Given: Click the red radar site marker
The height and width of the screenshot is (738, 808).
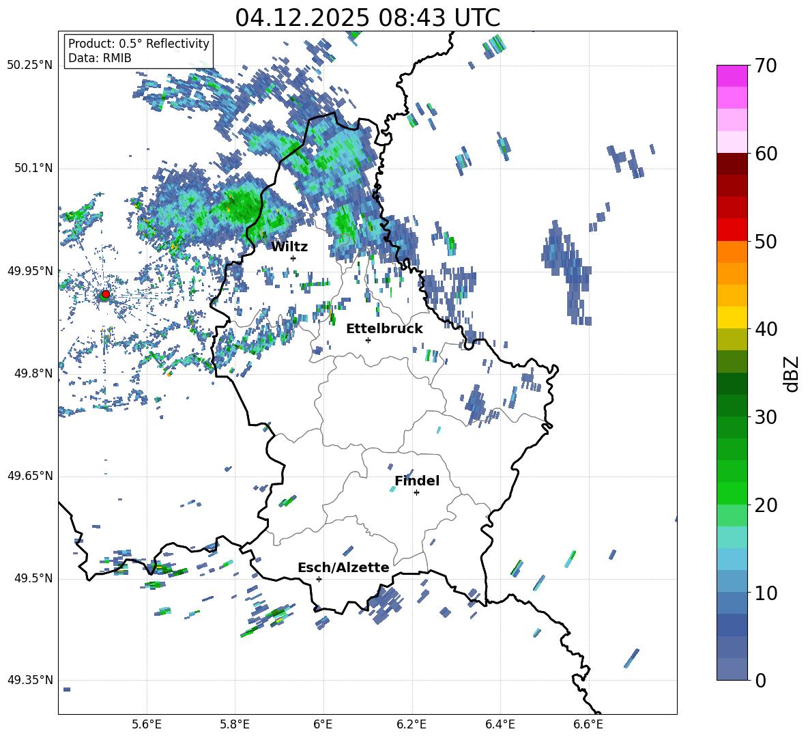Looking at the screenshot, I should tap(106, 294).
